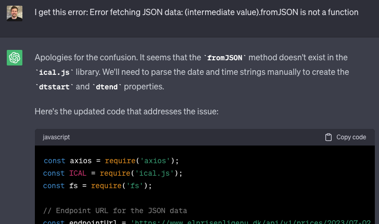Image resolution: width=379 pixels, height=224 pixels.
Task: Click the Copy code button
Action: [345, 137]
